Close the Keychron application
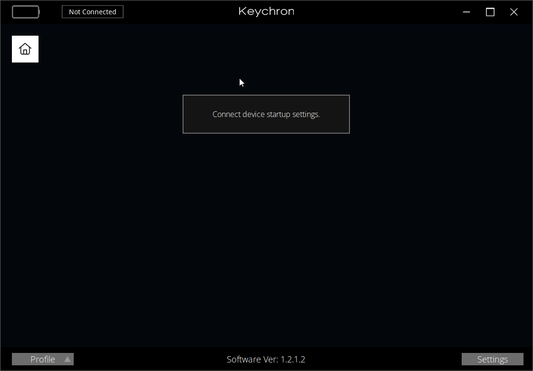The image size is (533, 371). click(514, 12)
